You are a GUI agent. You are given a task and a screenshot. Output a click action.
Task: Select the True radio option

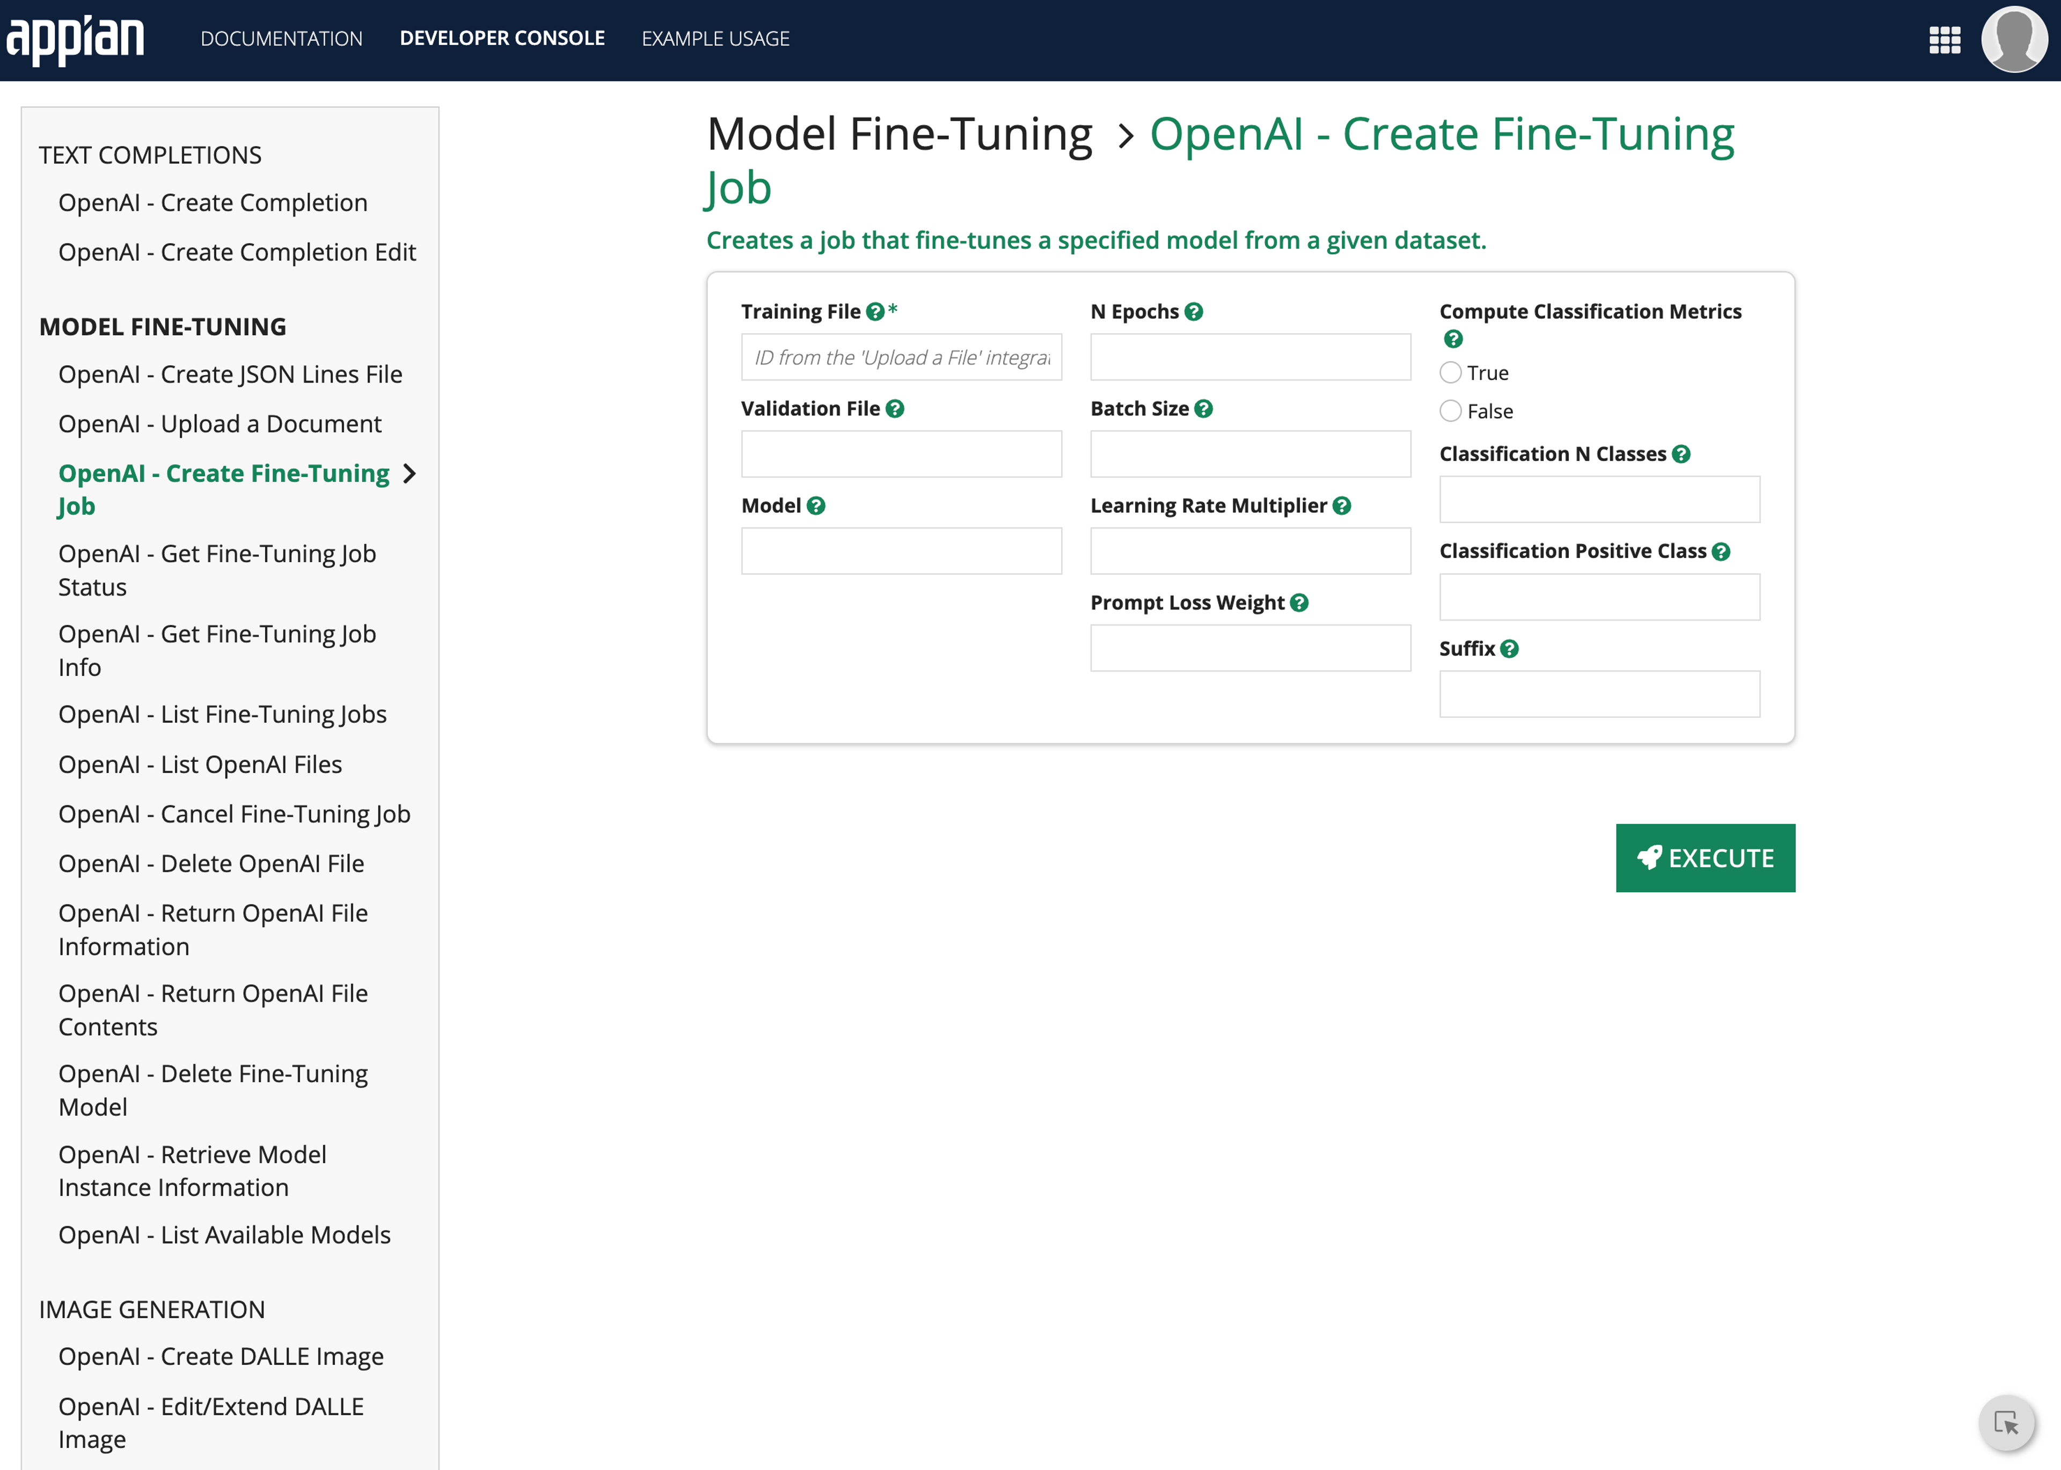[x=1451, y=373]
